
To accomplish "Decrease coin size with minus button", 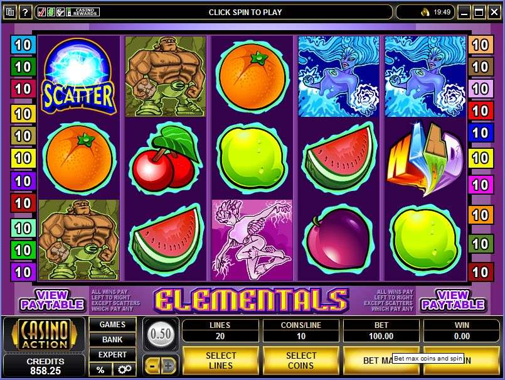I will (x=152, y=366).
